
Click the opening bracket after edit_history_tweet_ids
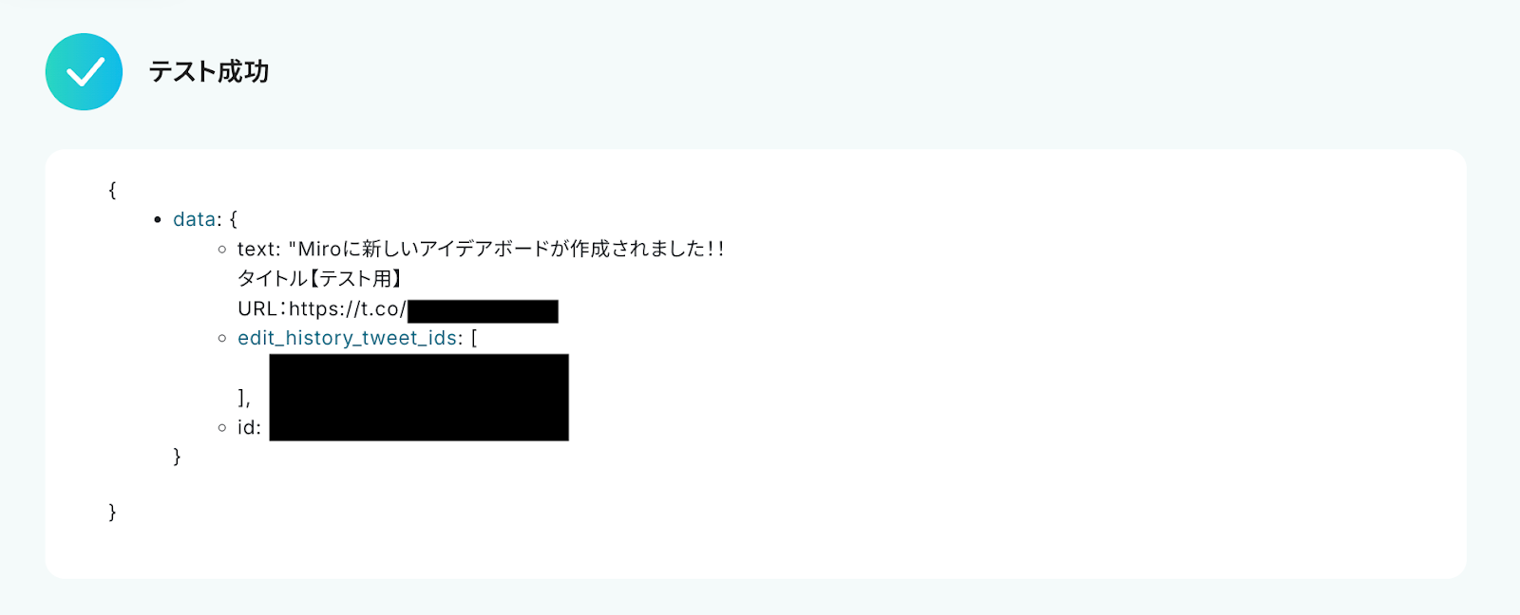click(x=474, y=339)
